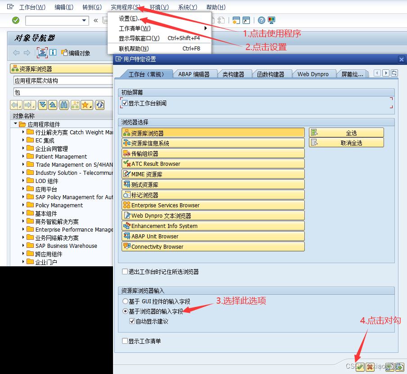Click the refresh object list icon
407x374 pixels.
pos(100,105)
